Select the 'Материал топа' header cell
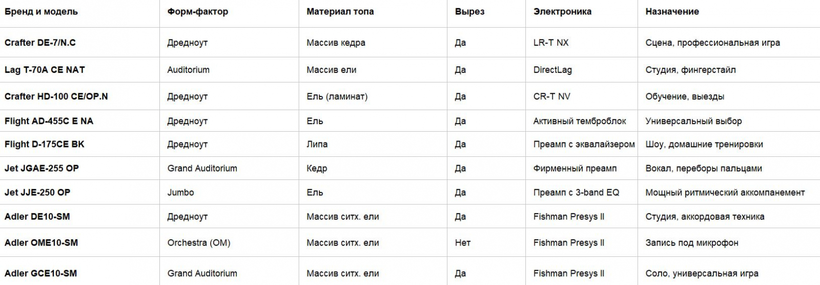 click(340, 12)
